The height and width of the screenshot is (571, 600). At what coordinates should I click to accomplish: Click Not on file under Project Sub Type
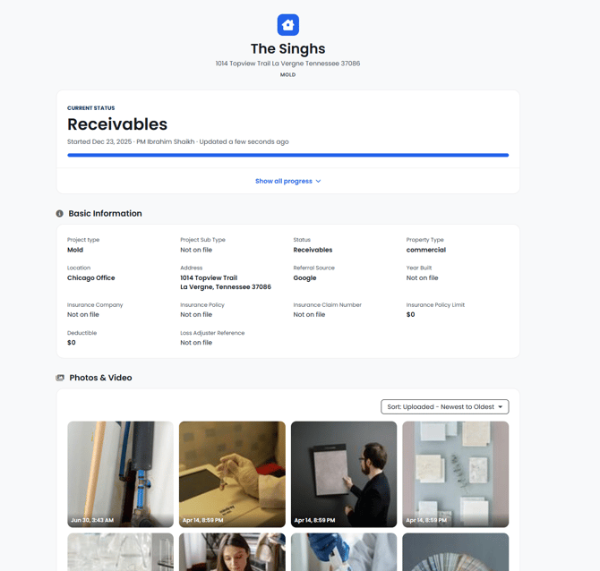(196, 250)
